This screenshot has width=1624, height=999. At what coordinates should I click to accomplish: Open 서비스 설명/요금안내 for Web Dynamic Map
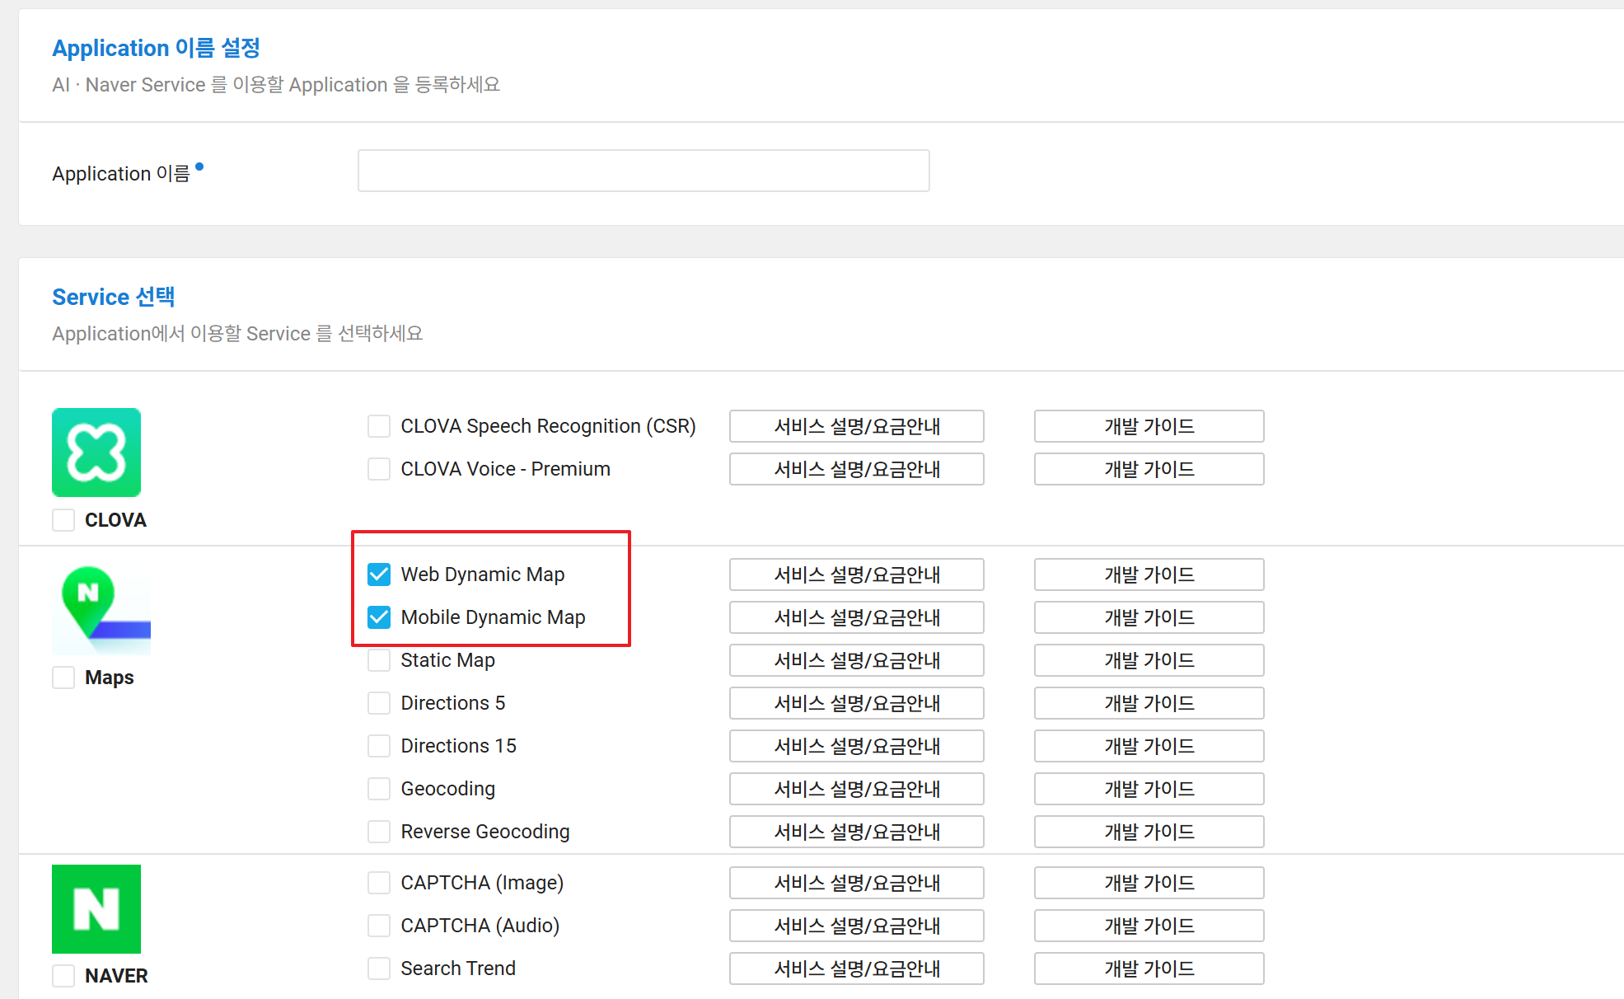click(856, 575)
